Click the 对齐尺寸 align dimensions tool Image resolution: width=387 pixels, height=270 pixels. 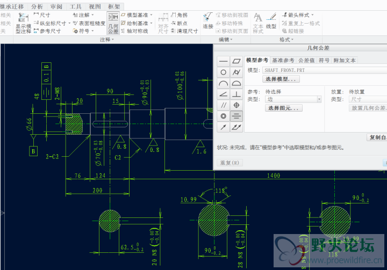(163, 23)
